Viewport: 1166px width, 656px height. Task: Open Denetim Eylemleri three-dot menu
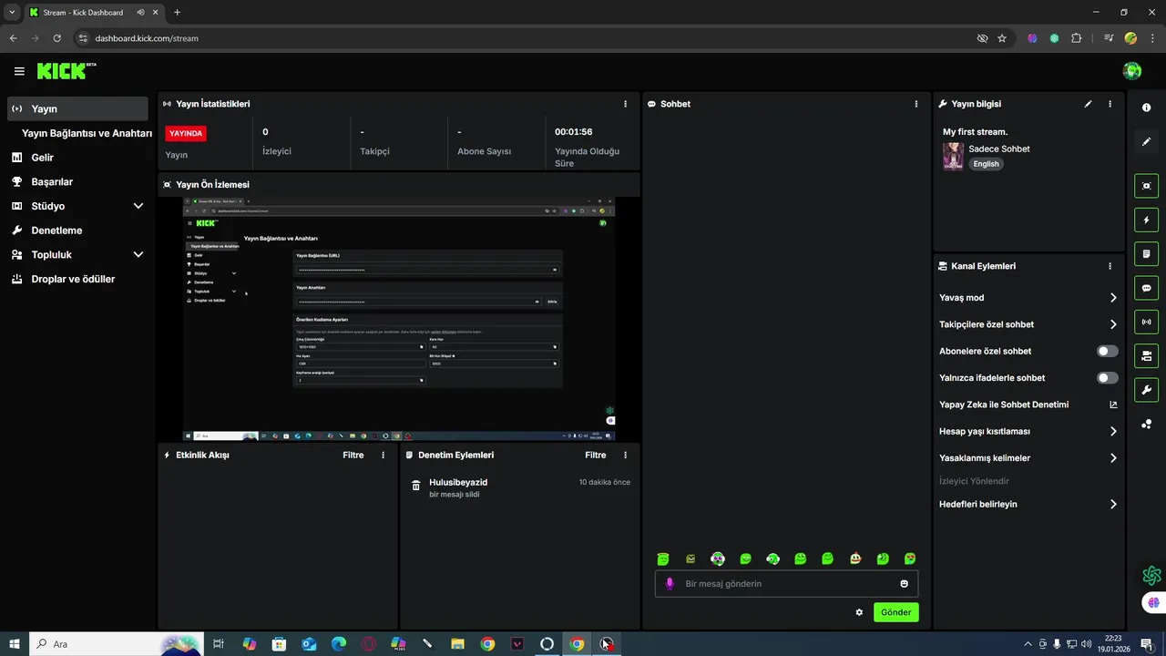[625, 455]
